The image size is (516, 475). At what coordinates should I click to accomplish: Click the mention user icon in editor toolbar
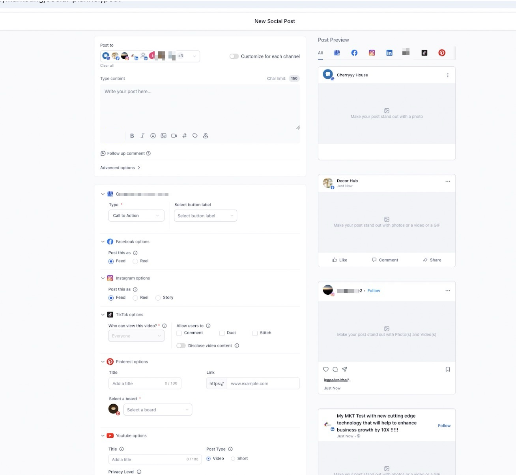(206, 136)
